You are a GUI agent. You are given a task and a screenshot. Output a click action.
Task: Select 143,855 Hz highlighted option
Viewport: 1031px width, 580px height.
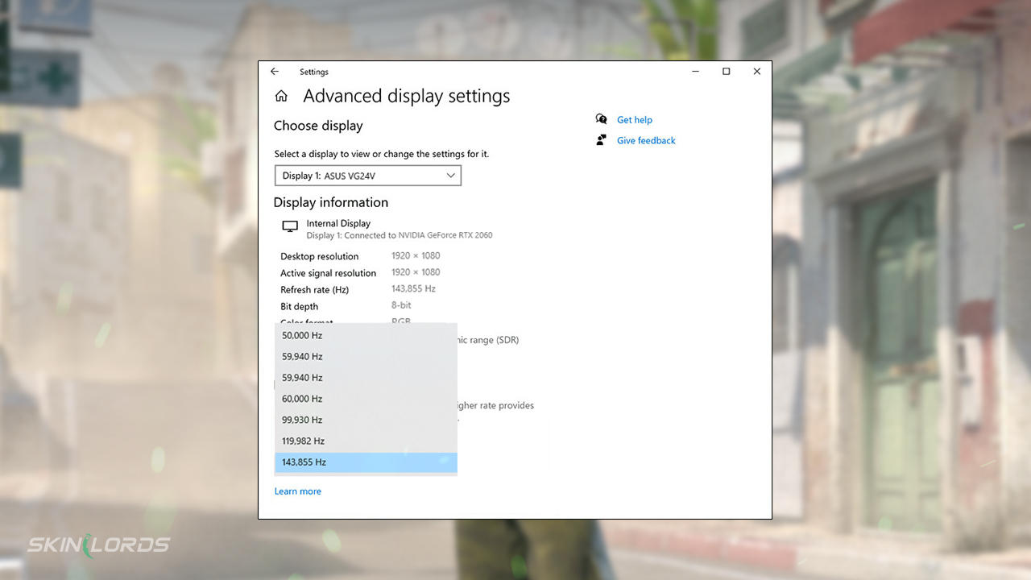(366, 462)
